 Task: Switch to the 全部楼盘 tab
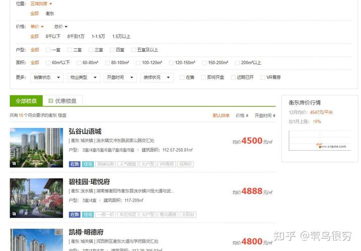pyautogui.click(x=26, y=101)
